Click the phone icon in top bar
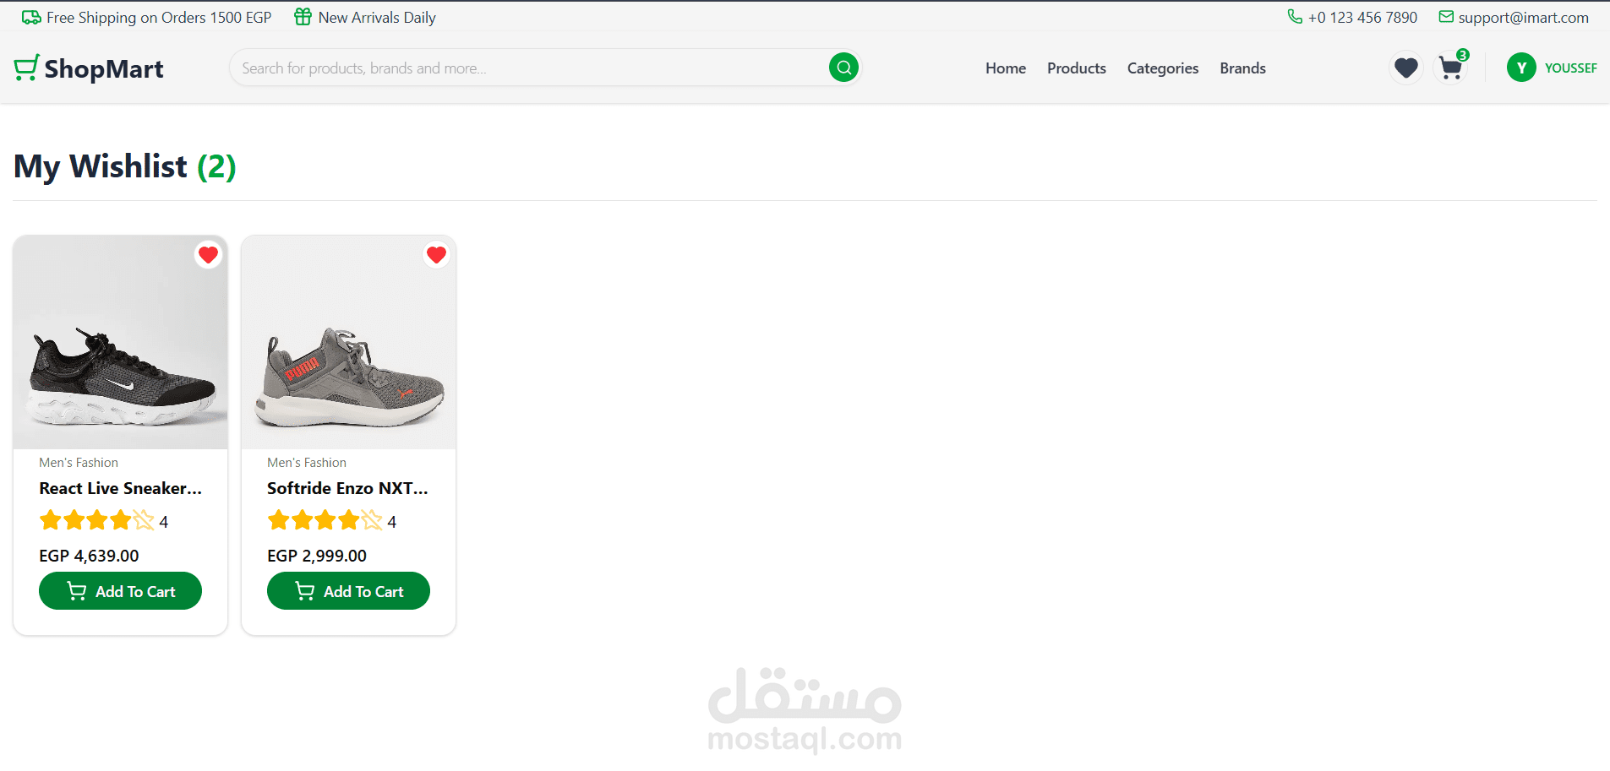 coord(1294,17)
